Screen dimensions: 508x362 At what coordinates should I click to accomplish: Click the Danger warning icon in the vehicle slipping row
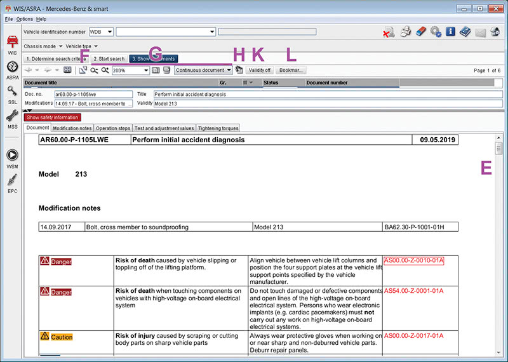(x=44, y=260)
